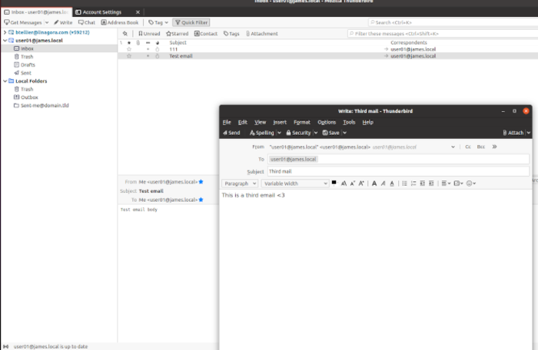This screenshot has width=538, height=350.
Task: Expand the btellier@linagora.com account
Action: coord(5,32)
